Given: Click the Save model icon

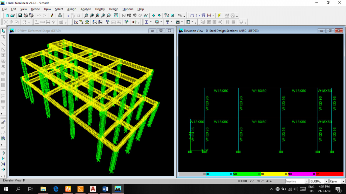Looking at the screenshot, I should coord(20,15).
